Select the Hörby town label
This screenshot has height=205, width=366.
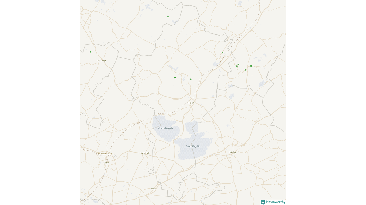tap(233, 152)
